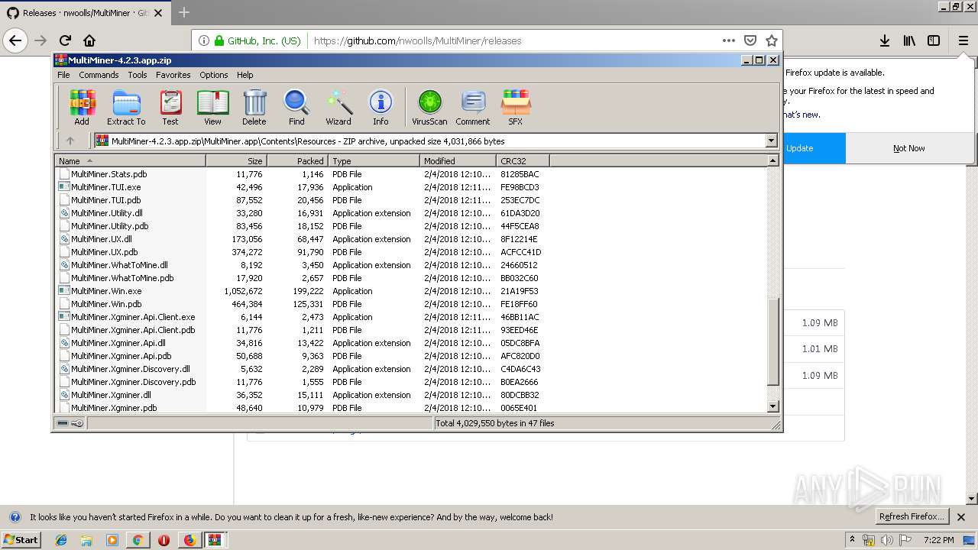978x550 pixels.
Task: Open Firefox downloads arrow
Action: pos(884,40)
